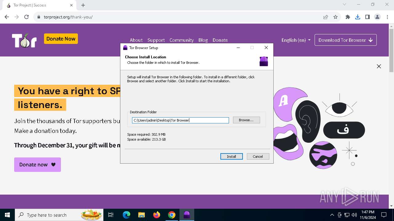Image resolution: width=394 pixels, height=221 pixels.
Task: Minimize the Tor Browser Setup dialog
Action: click(x=238, y=48)
